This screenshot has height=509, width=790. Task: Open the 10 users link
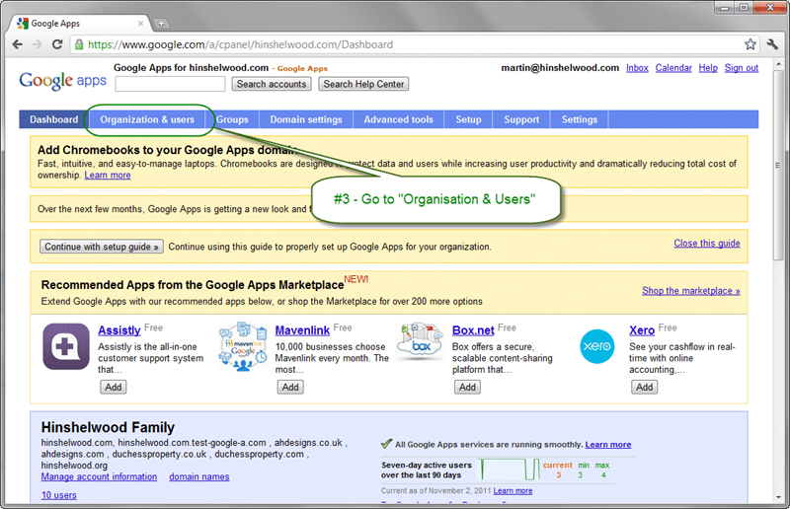coord(59,495)
